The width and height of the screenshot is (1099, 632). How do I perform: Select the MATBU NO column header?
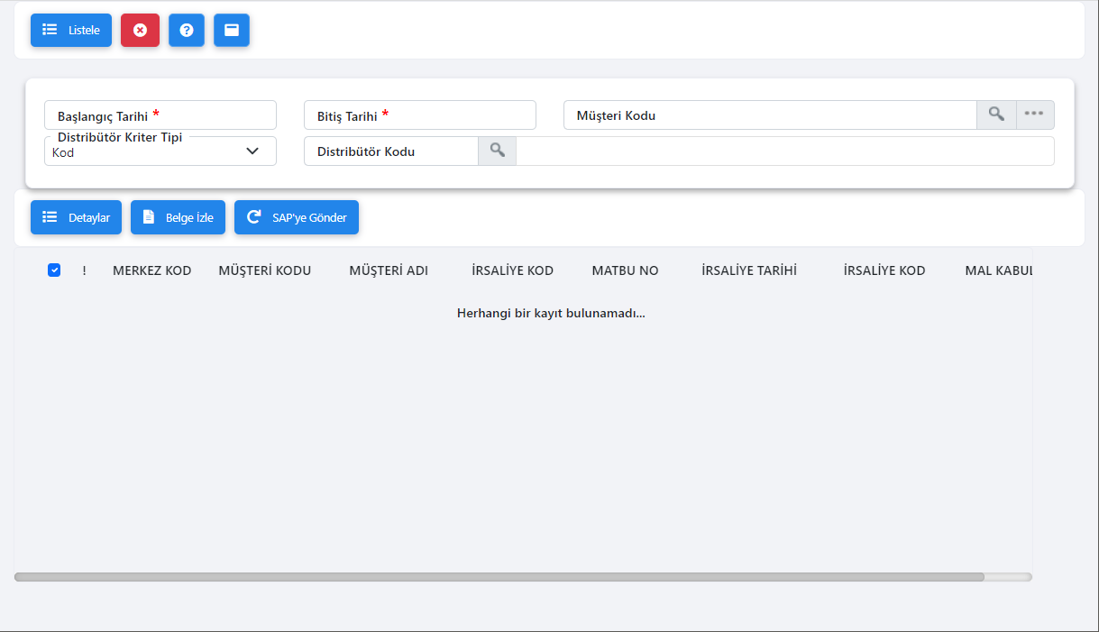click(625, 270)
